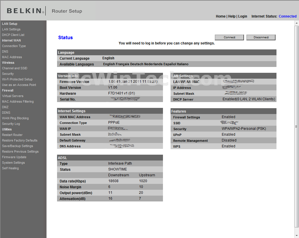The height and width of the screenshot is (238, 299).
Task: Select Restart Router in Utilities
Action: point(12,135)
